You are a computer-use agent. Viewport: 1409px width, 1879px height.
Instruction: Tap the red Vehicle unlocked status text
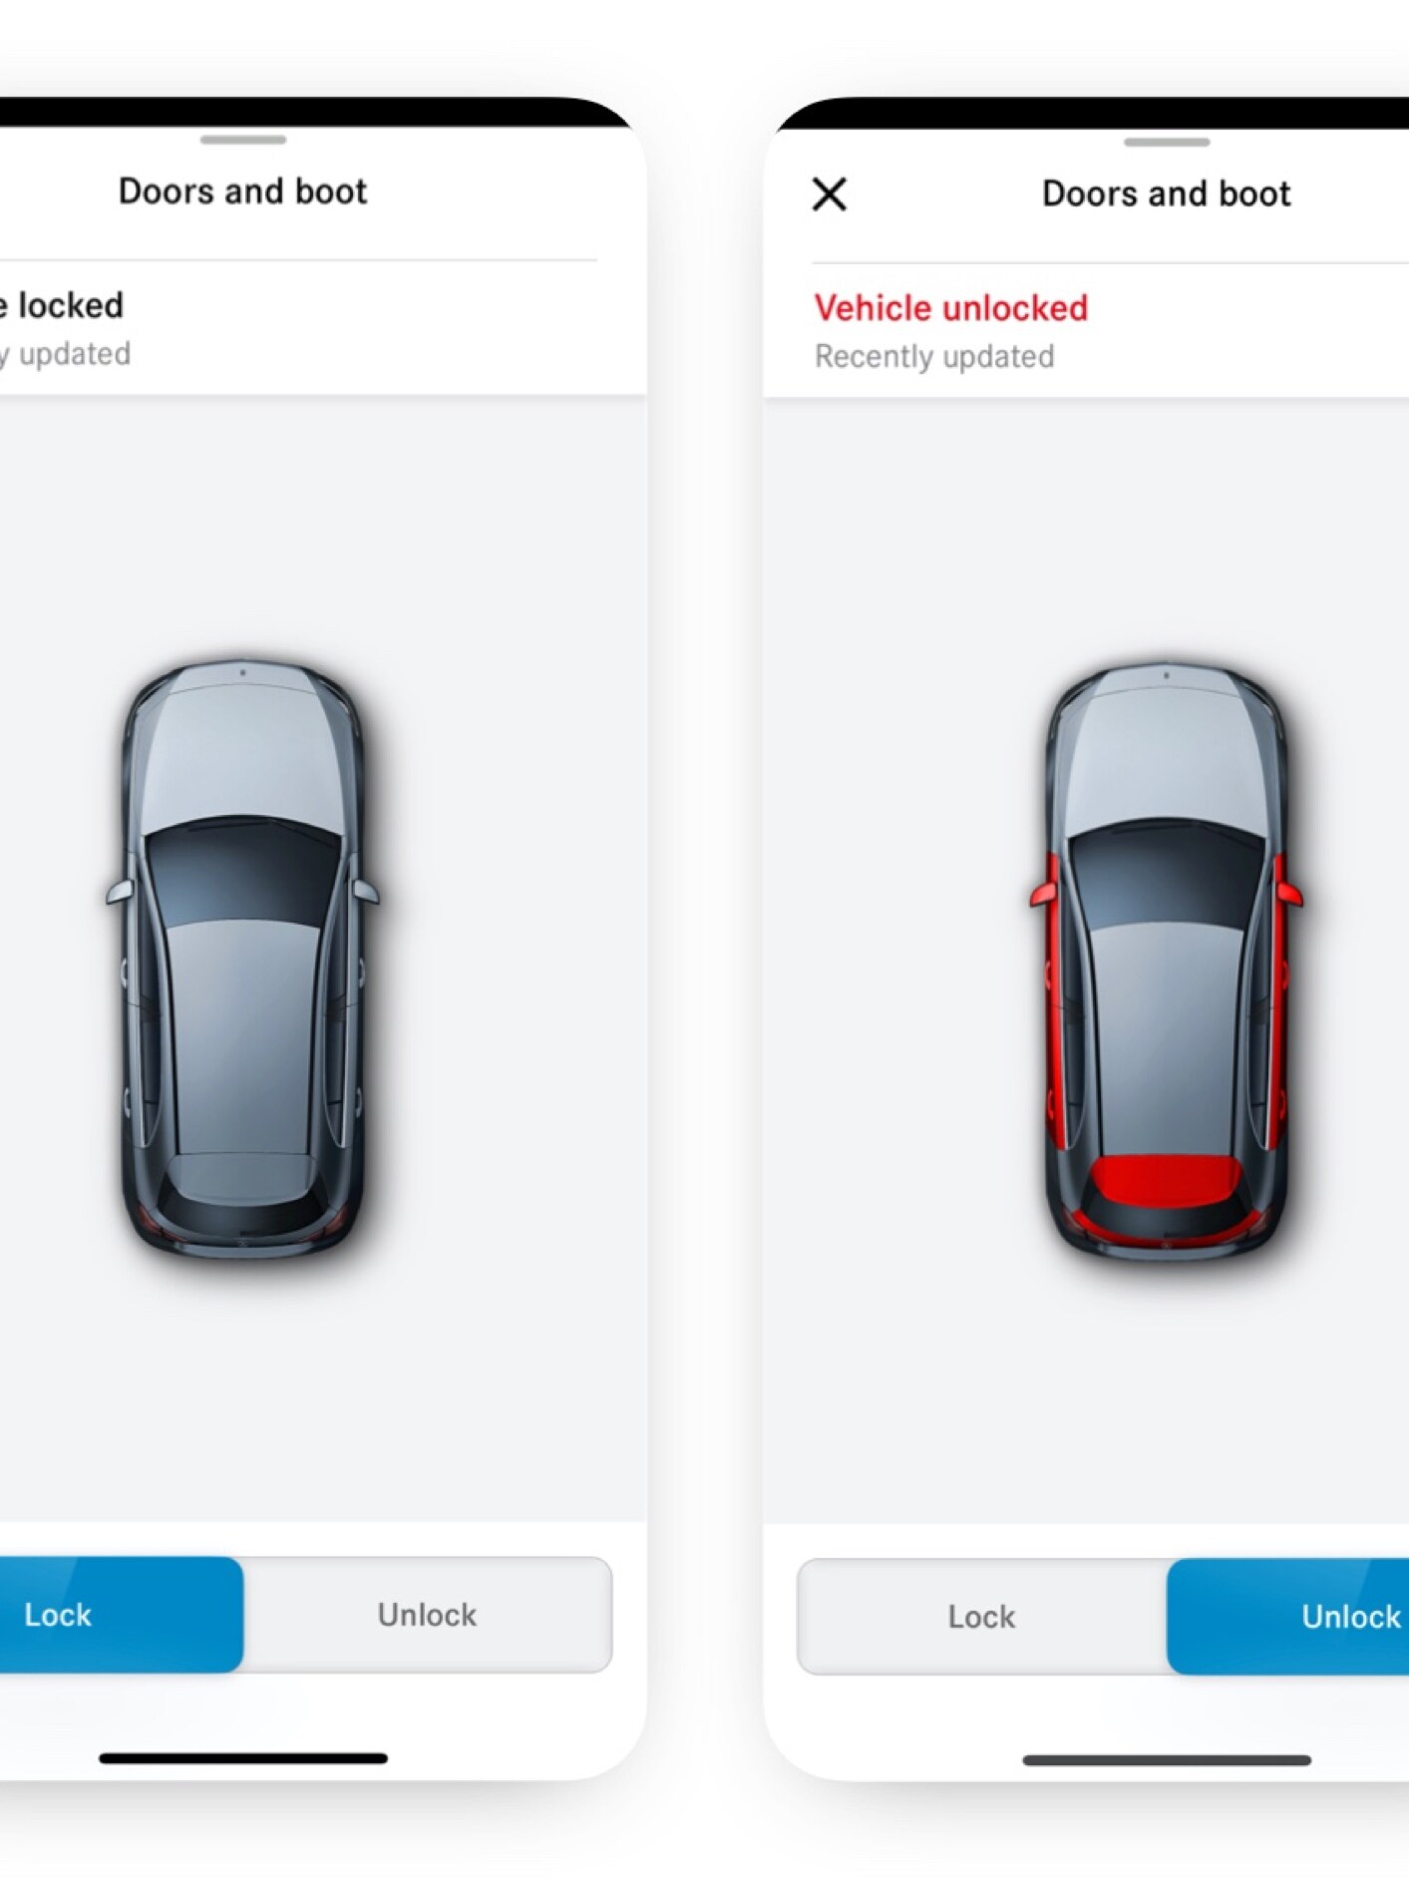pos(950,308)
